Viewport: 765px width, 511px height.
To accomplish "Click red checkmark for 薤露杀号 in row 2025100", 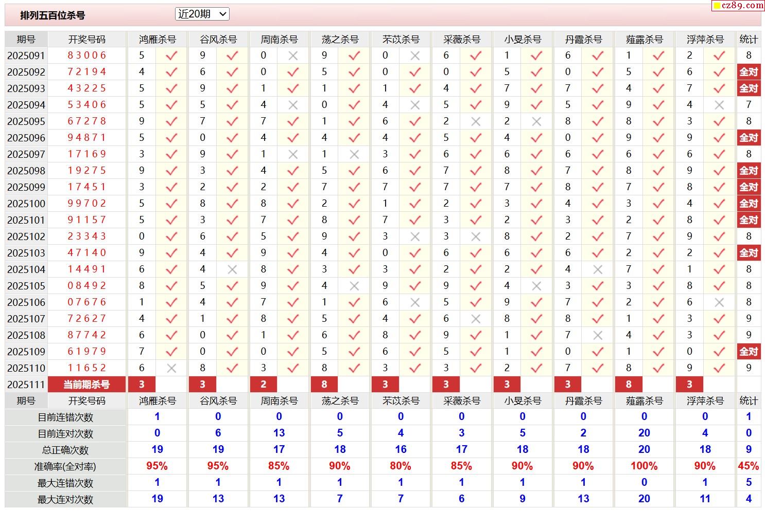I will click(658, 204).
